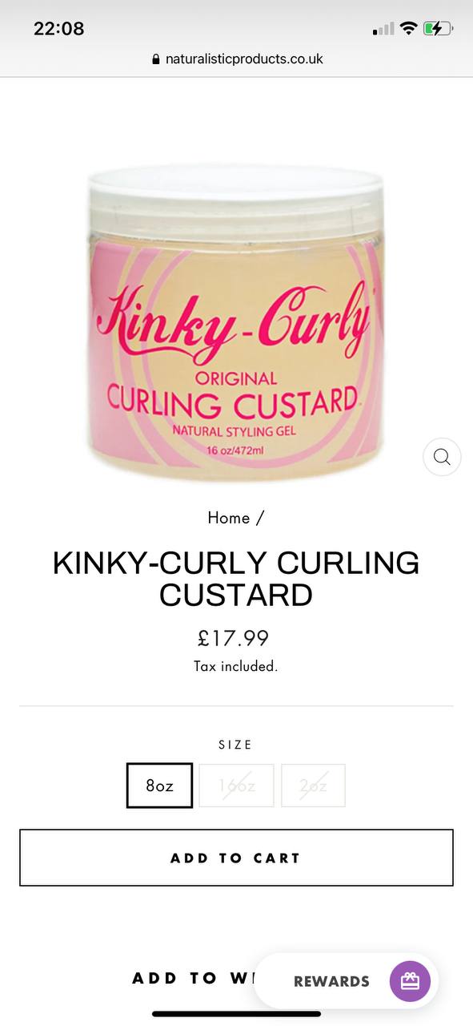The height and width of the screenshot is (1026, 473).
Task: Click the Add to Cart button
Action: [236, 858]
